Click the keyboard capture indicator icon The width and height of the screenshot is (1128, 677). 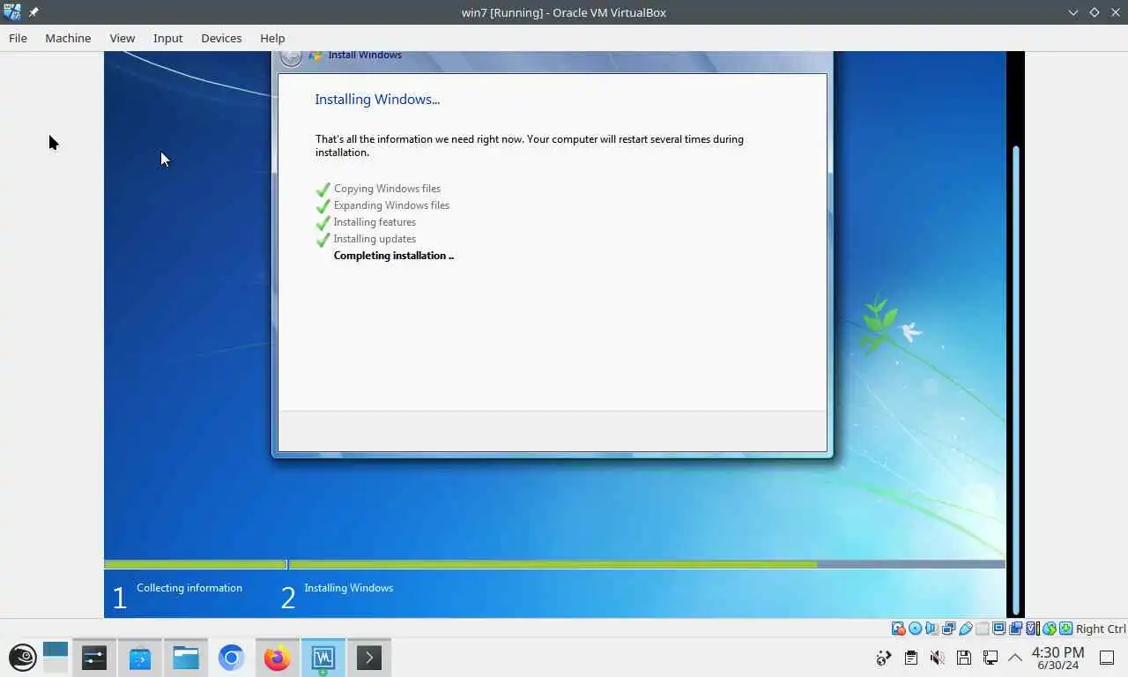(x=1065, y=629)
